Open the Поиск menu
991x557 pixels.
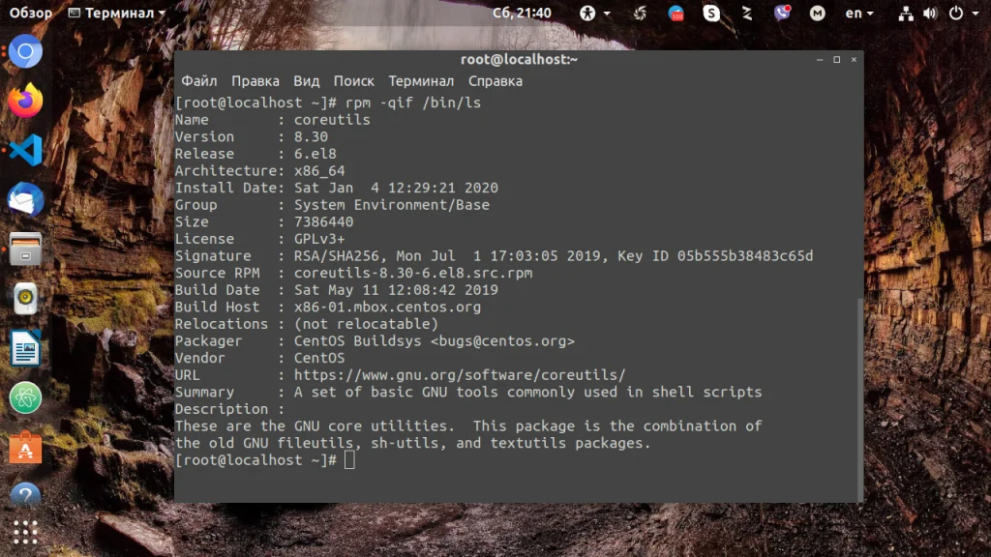[354, 81]
